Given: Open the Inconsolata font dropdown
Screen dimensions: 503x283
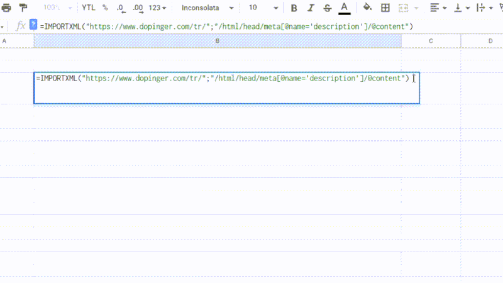Looking at the screenshot, I should coord(207,8).
